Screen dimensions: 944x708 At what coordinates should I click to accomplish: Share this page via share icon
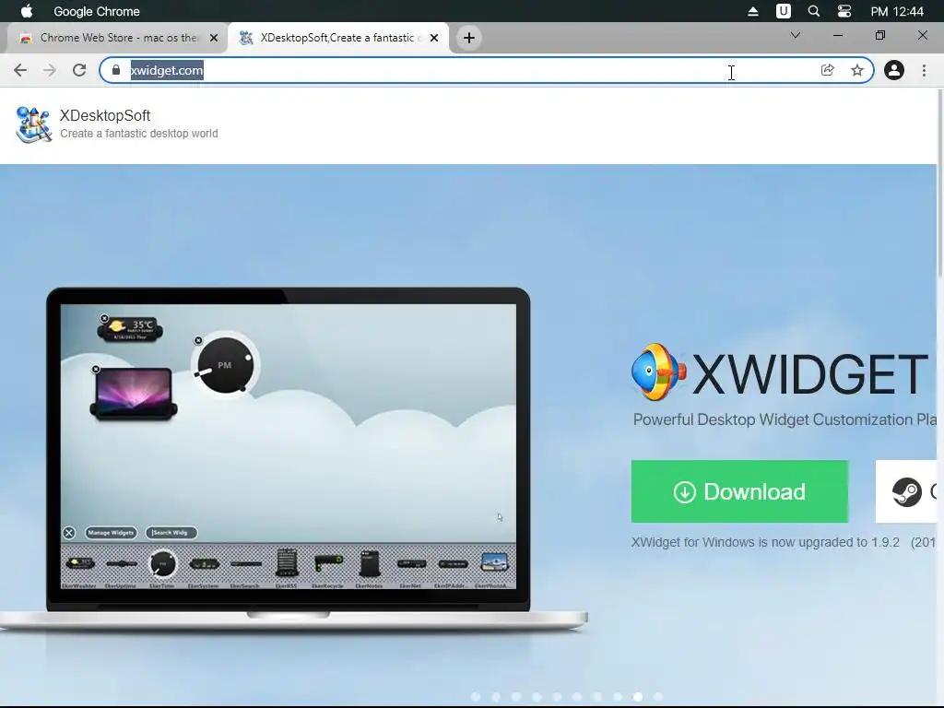pos(827,70)
